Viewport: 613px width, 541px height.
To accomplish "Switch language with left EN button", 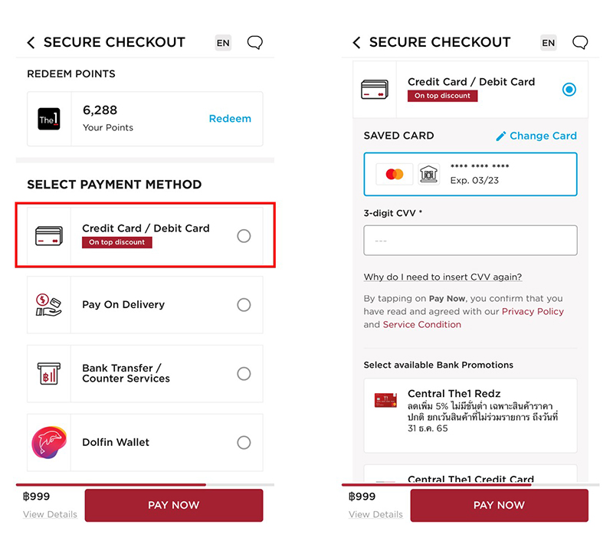I will [223, 43].
